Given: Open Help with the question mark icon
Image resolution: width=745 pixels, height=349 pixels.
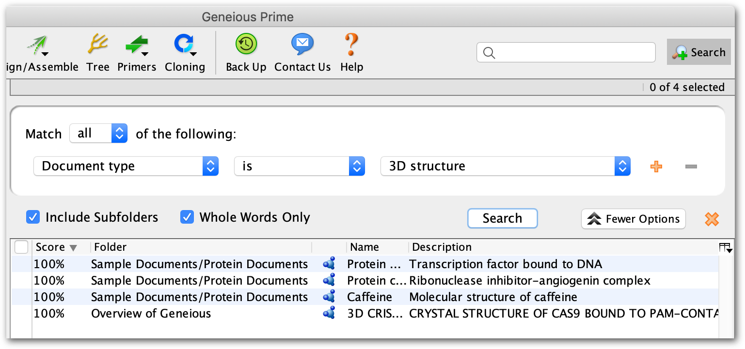Looking at the screenshot, I should click(x=351, y=53).
